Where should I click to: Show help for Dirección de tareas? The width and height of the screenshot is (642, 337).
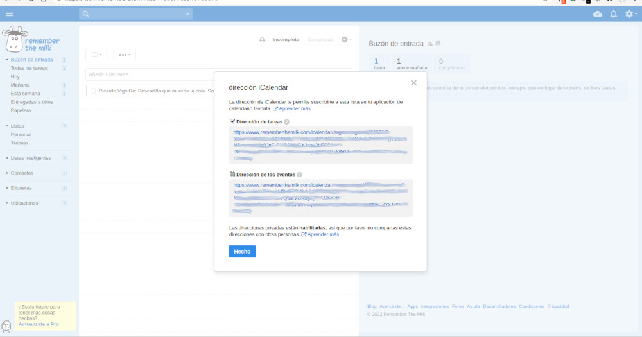click(x=286, y=122)
